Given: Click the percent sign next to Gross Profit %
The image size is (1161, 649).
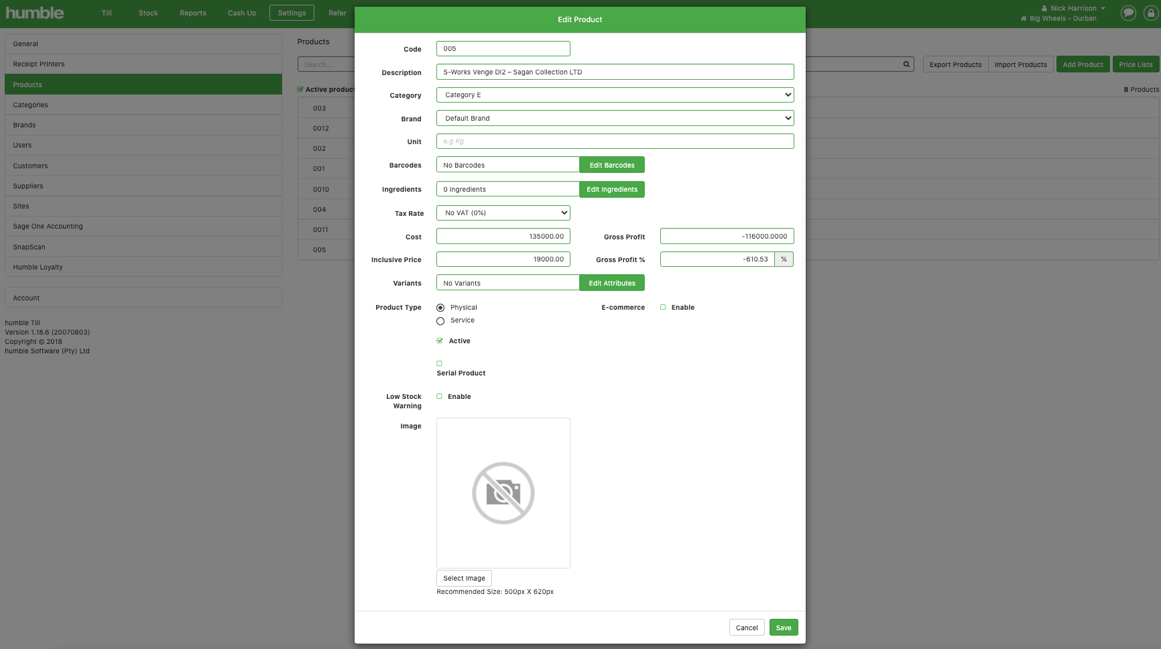Looking at the screenshot, I should tap(784, 259).
